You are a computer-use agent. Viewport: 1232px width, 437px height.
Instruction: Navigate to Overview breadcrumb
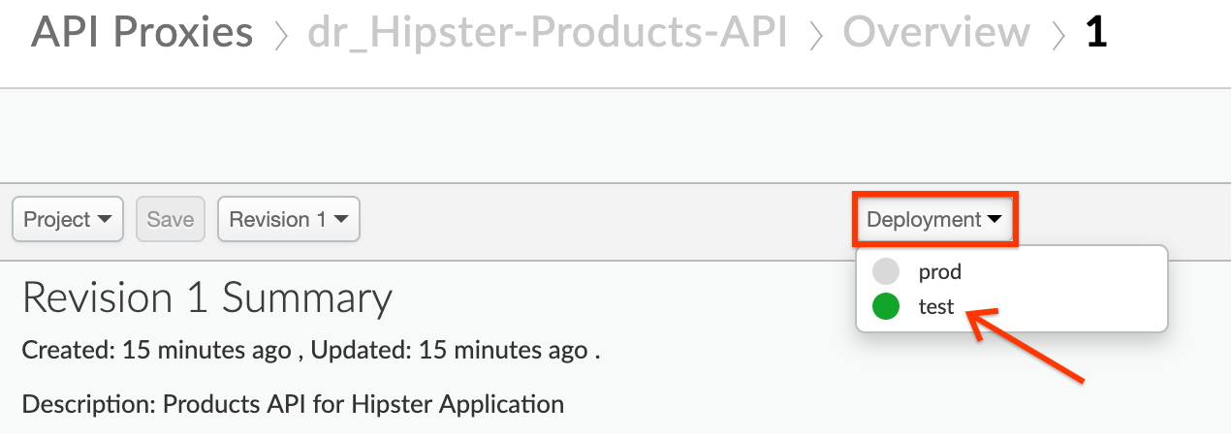(936, 33)
